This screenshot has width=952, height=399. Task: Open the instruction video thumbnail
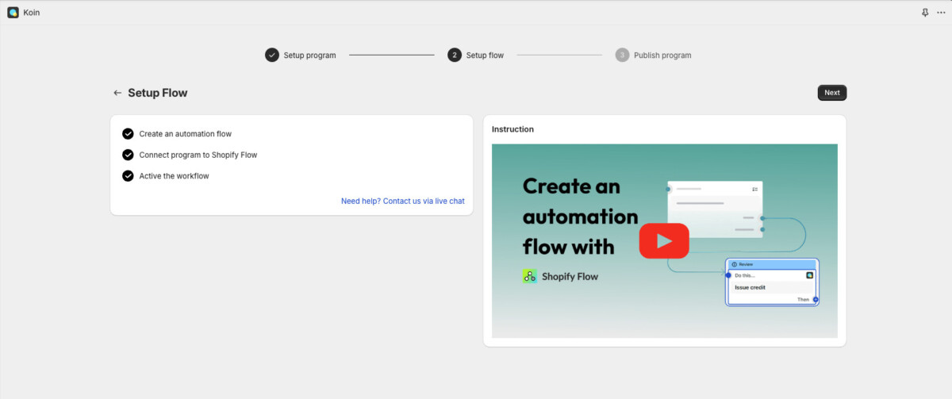(x=665, y=241)
